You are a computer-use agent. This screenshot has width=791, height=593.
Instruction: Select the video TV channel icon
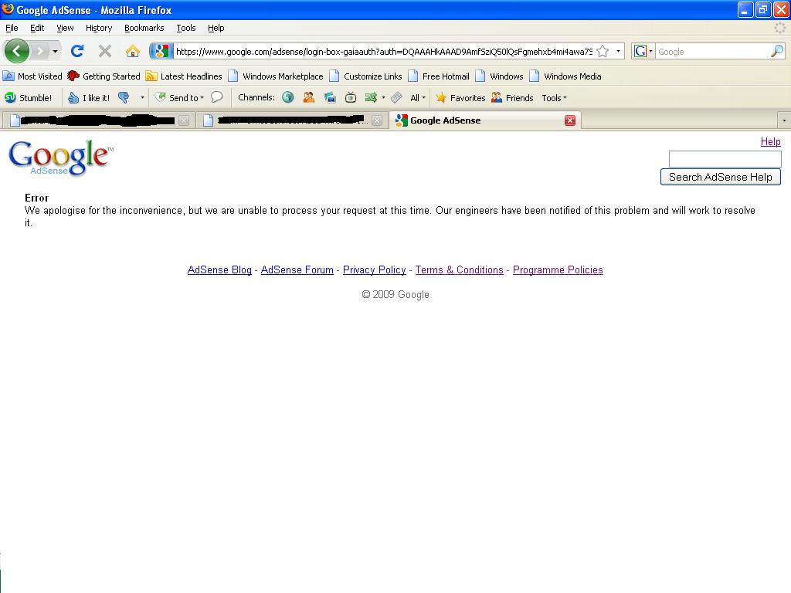point(351,97)
